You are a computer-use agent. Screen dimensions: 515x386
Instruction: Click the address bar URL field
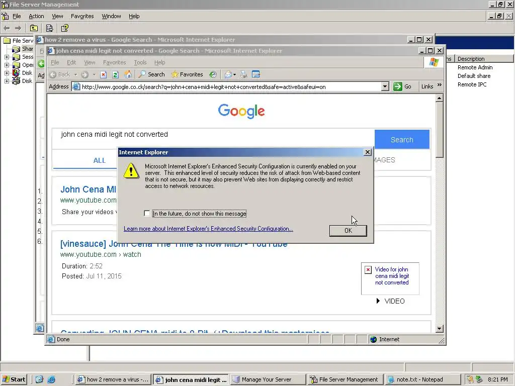pyautogui.click(x=230, y=86)
